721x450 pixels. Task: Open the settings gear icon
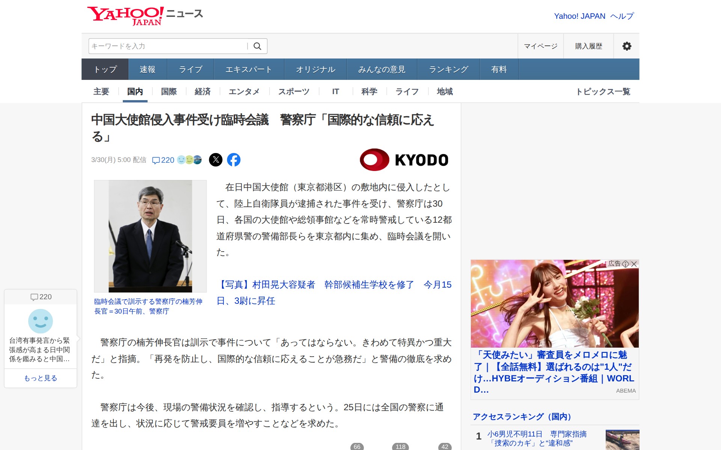click(x=626, y=46)
